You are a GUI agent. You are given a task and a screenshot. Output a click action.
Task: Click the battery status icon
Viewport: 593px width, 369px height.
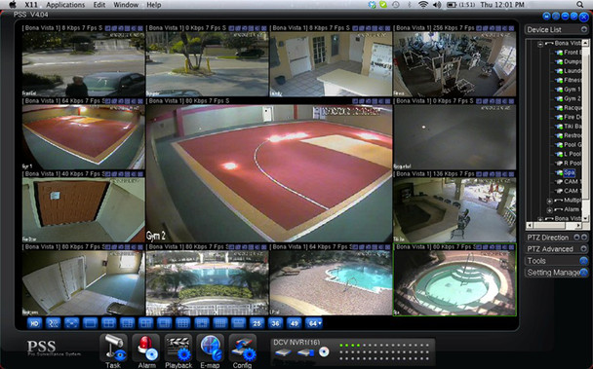452,5
